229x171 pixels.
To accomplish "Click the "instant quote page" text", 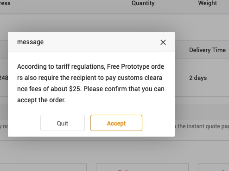I will click(x=203, y=126).
